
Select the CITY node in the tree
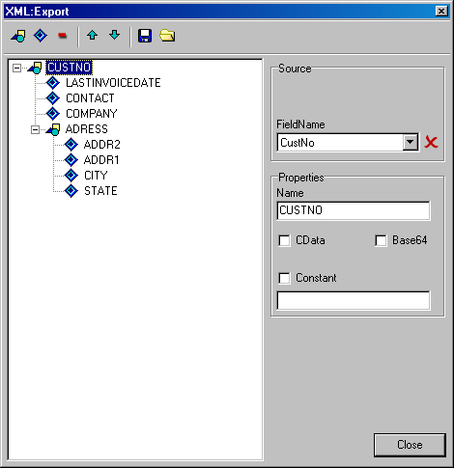coord(96,176)
